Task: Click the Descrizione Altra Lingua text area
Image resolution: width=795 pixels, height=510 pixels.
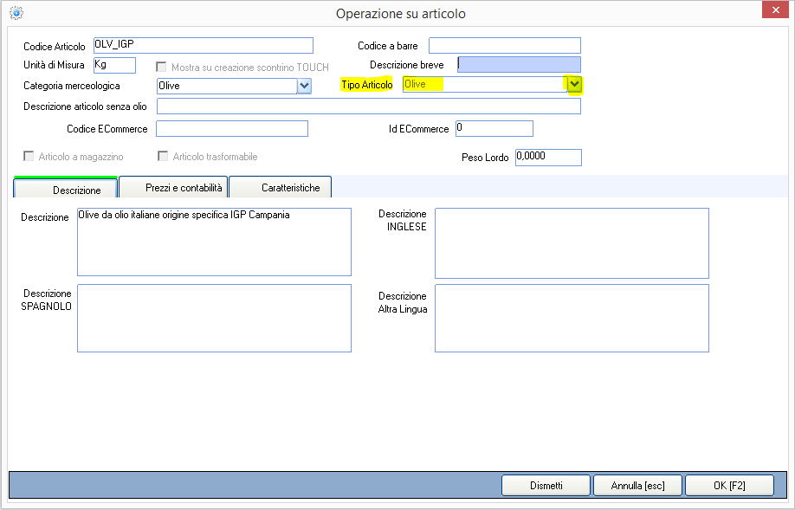Action: [572, 319]
